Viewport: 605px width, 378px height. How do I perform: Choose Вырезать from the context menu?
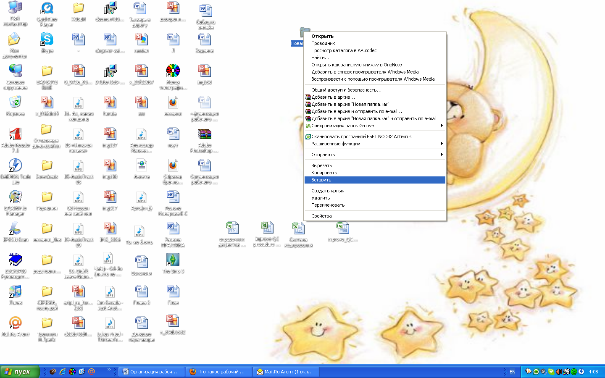click(375, 165)
